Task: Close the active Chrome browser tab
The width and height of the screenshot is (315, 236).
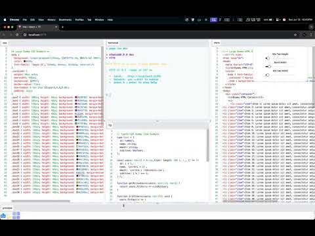Action: [56, 27]
